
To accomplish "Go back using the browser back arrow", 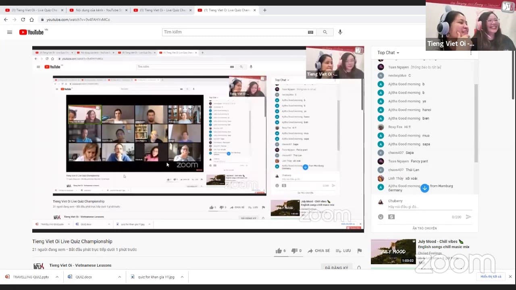I will point(6,19).
